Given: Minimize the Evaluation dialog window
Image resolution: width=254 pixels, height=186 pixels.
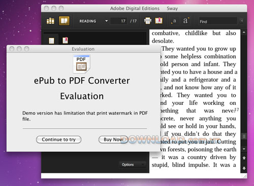Looking at the screenshot, I should tap(19, 49).
